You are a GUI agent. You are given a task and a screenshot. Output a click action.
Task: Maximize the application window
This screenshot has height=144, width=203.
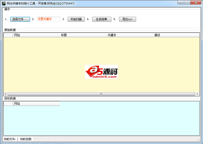187,3
